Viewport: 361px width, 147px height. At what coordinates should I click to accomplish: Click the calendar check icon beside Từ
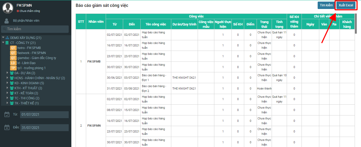tap(7, 114)
